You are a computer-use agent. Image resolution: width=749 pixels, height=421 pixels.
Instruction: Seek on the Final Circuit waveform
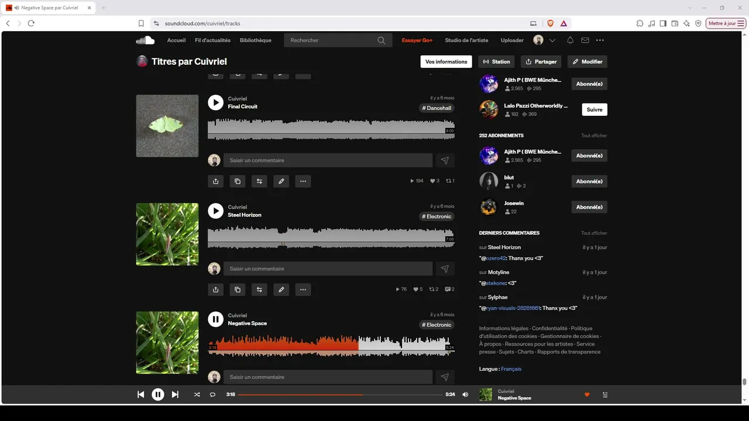tap(331, 129)
